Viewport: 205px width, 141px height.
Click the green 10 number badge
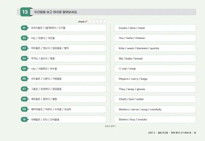tap(24, 119)
